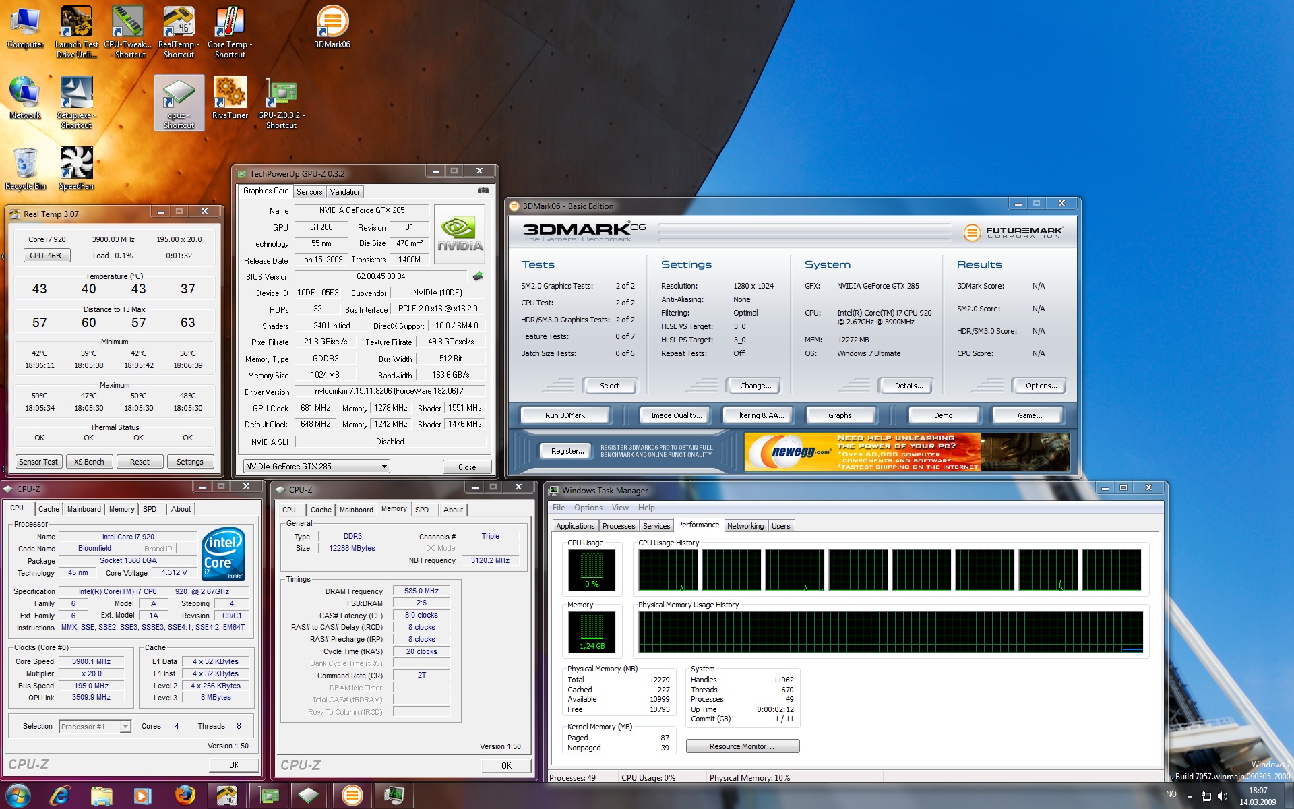Click the GPU-Z BIOS save icon

pos(478,276)
